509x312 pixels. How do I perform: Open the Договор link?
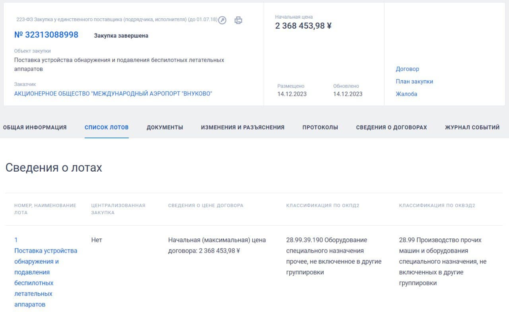point(407,69)
